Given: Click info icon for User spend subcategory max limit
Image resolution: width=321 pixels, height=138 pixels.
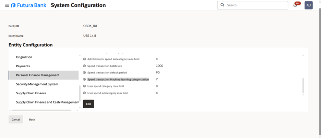Looking at the screenshot, I should [x=85, y=93].
